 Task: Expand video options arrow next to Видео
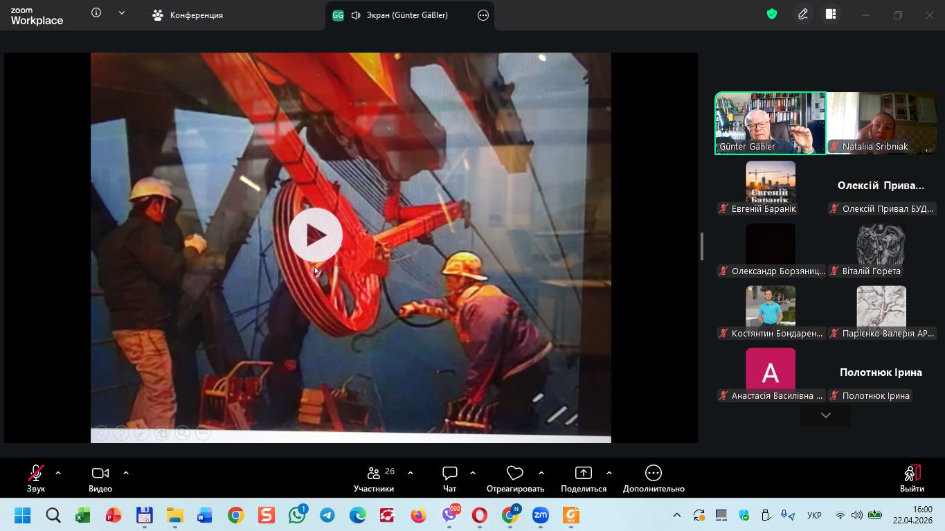tap(126, 473)
